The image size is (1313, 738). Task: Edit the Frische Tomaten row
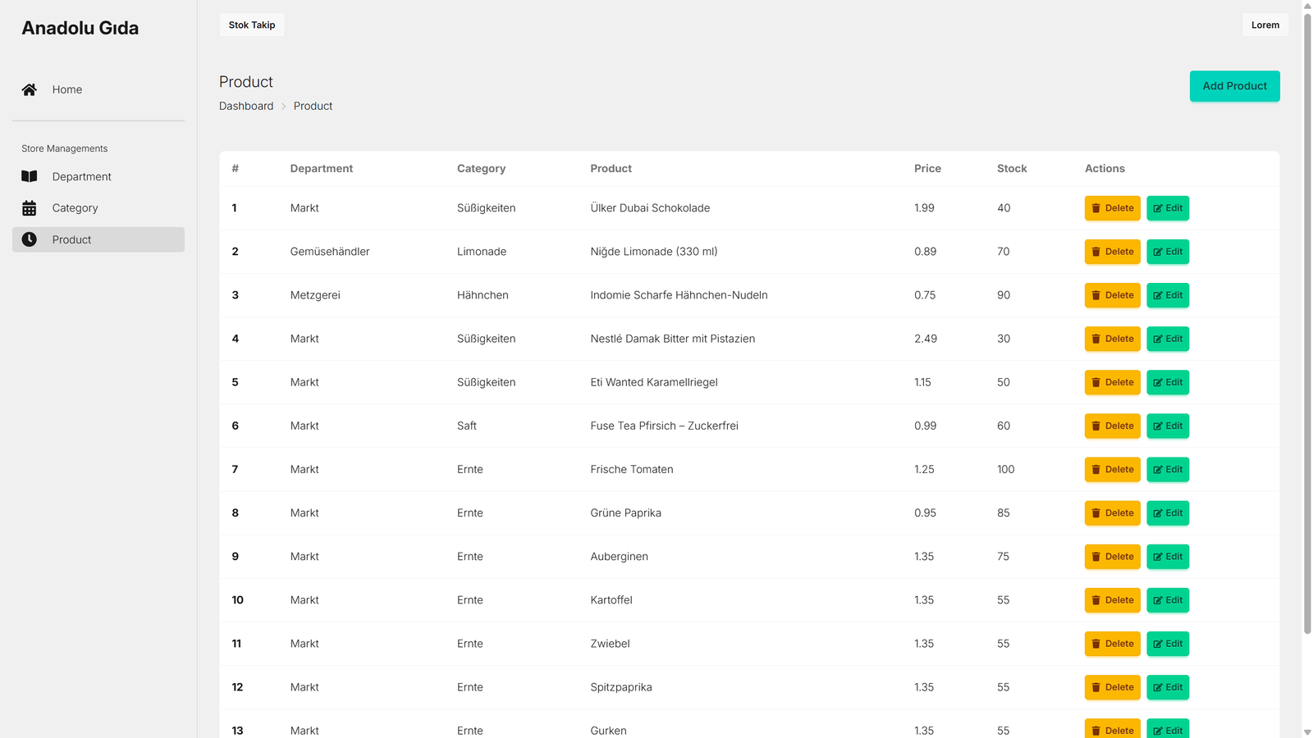tap(1168, 470)
